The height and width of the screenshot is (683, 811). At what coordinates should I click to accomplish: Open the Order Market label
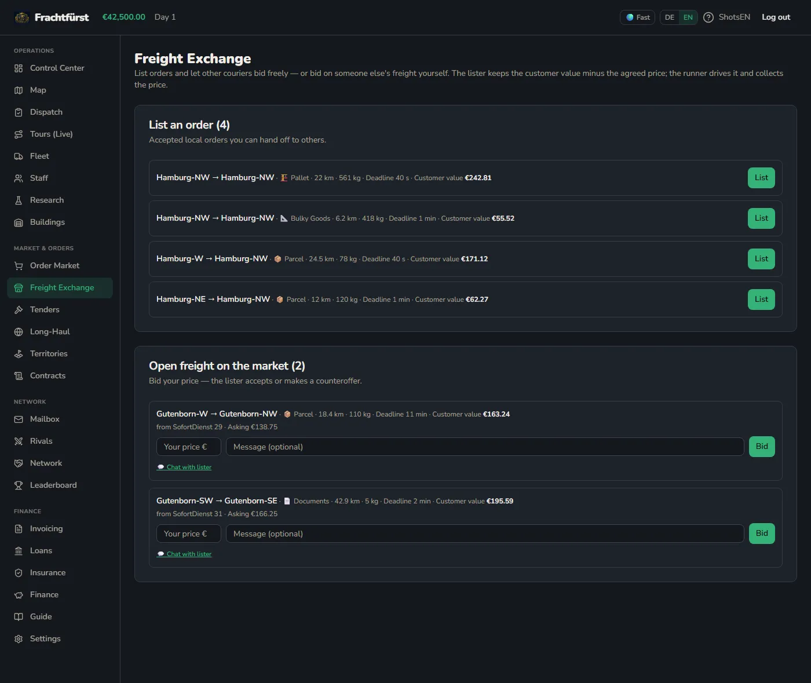pos(54,266)
